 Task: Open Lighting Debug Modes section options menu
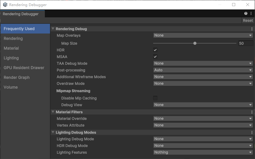coord(252,132)
